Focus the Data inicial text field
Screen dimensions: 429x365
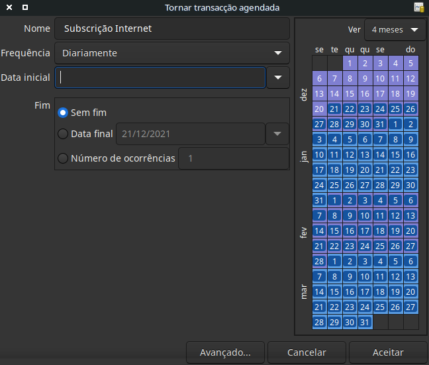pos(160,78)
